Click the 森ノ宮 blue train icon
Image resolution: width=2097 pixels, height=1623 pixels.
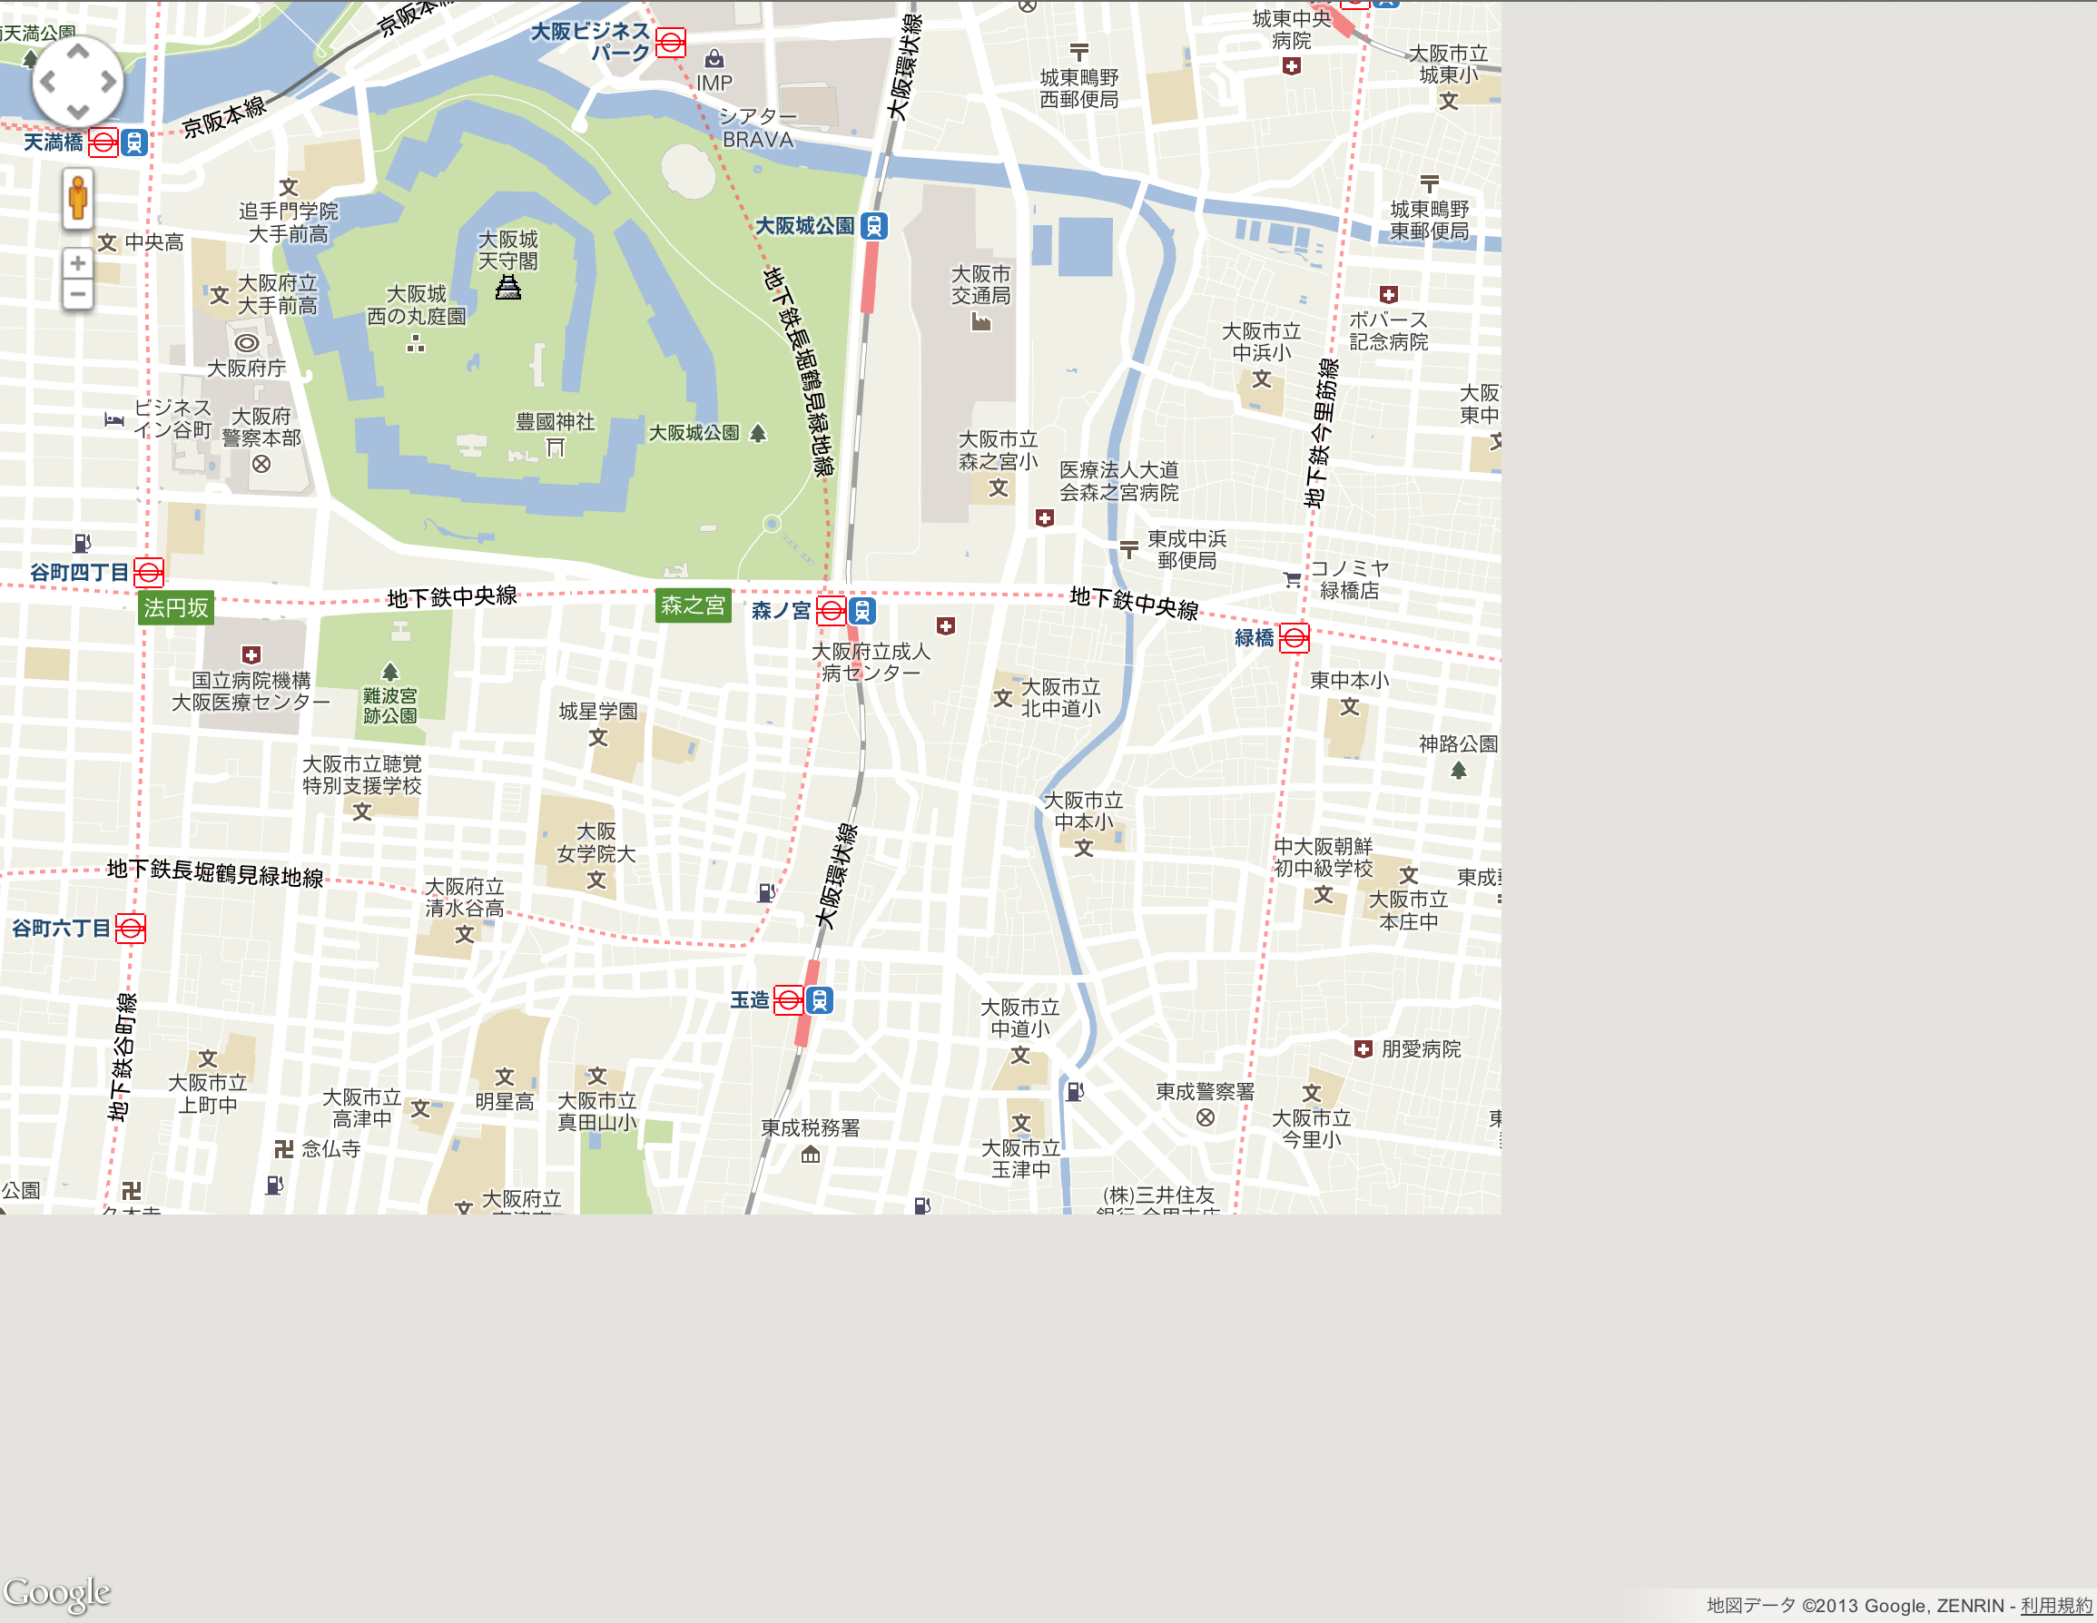coord(862,610)
